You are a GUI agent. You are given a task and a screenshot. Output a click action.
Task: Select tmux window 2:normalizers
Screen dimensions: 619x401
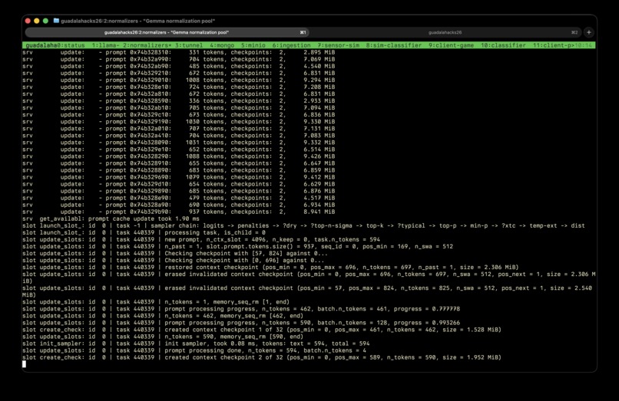click(147, 45)
